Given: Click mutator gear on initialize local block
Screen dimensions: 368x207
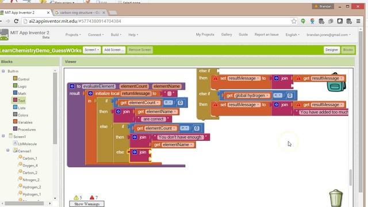Looking at the screenshot, I should point(90,93).
